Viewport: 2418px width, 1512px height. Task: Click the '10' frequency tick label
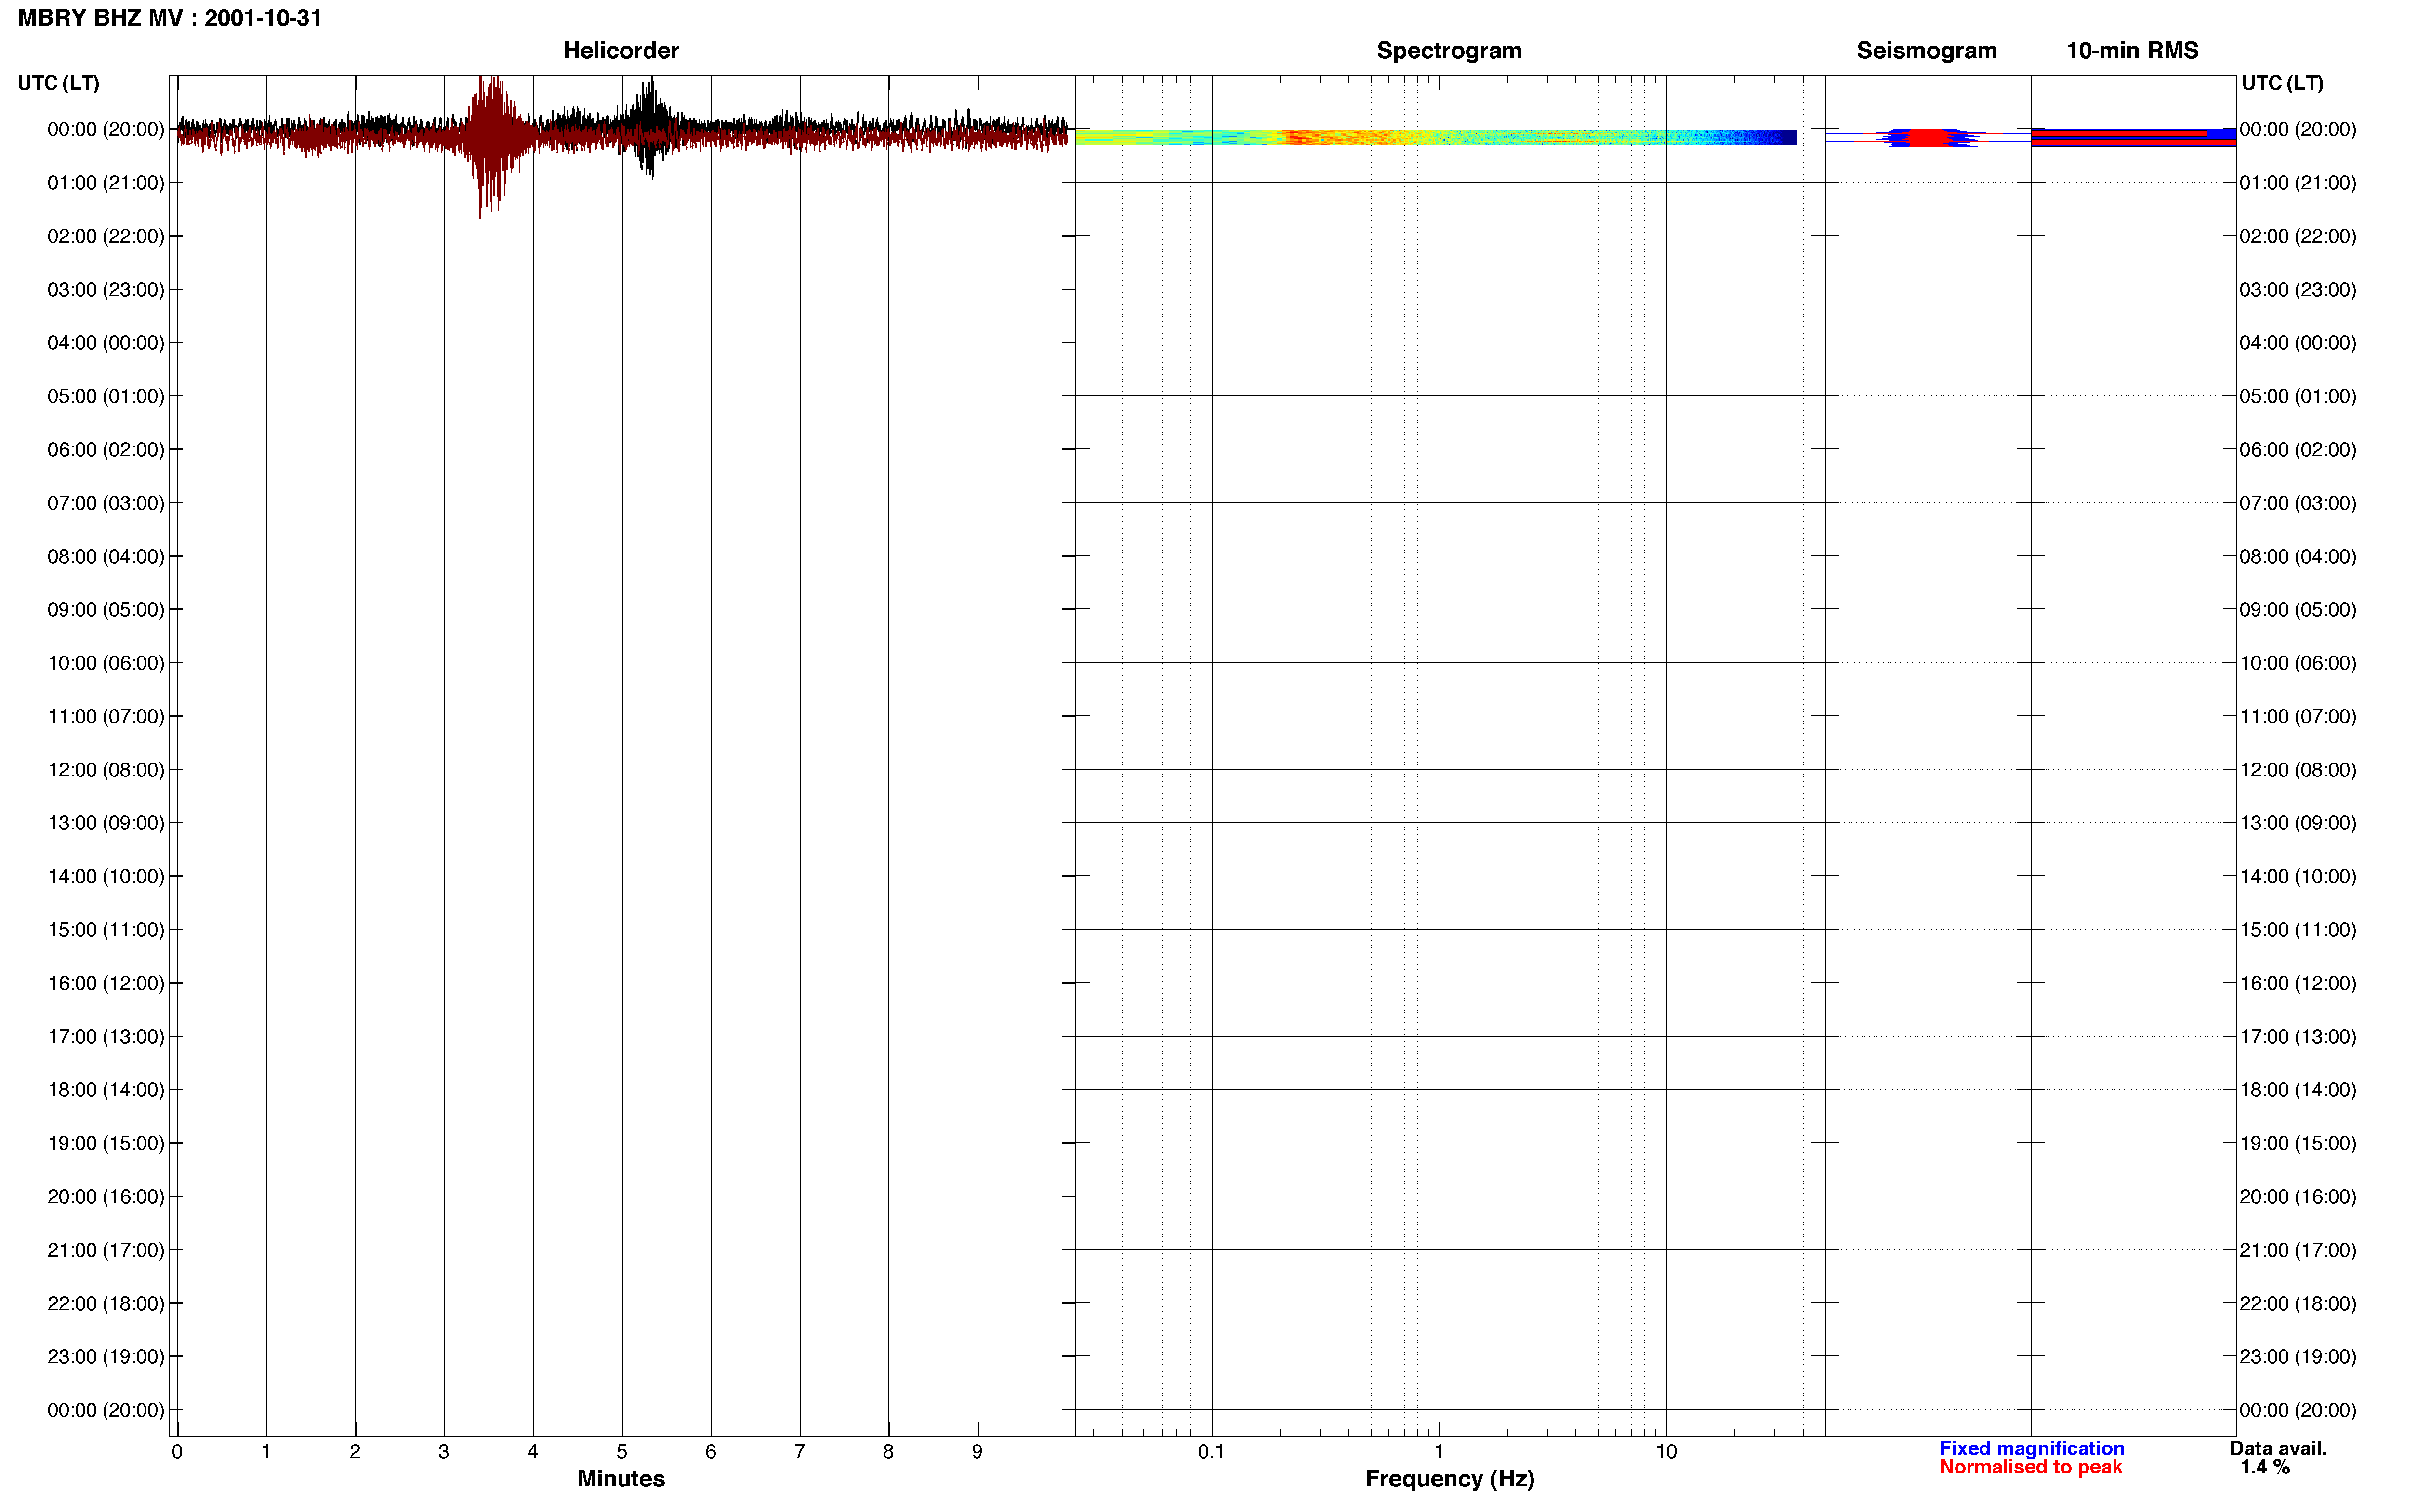coord(1666,1452)
